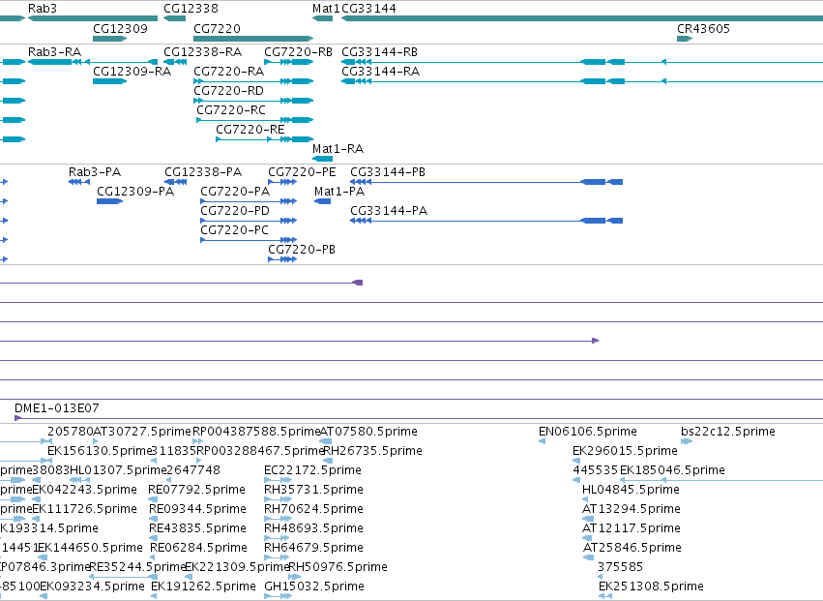Select the AT07580.5prime EST

(x=325, y=441)
